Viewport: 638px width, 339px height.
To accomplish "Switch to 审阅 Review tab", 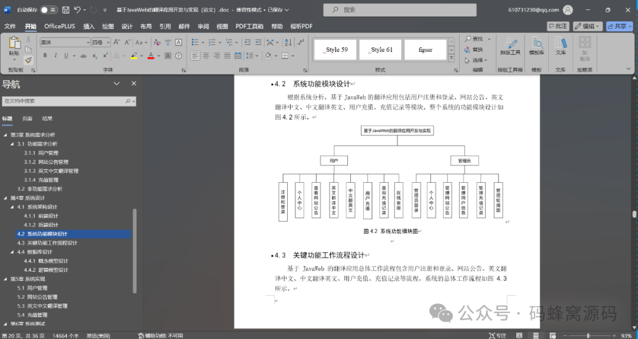I will (x=203, y=27).
